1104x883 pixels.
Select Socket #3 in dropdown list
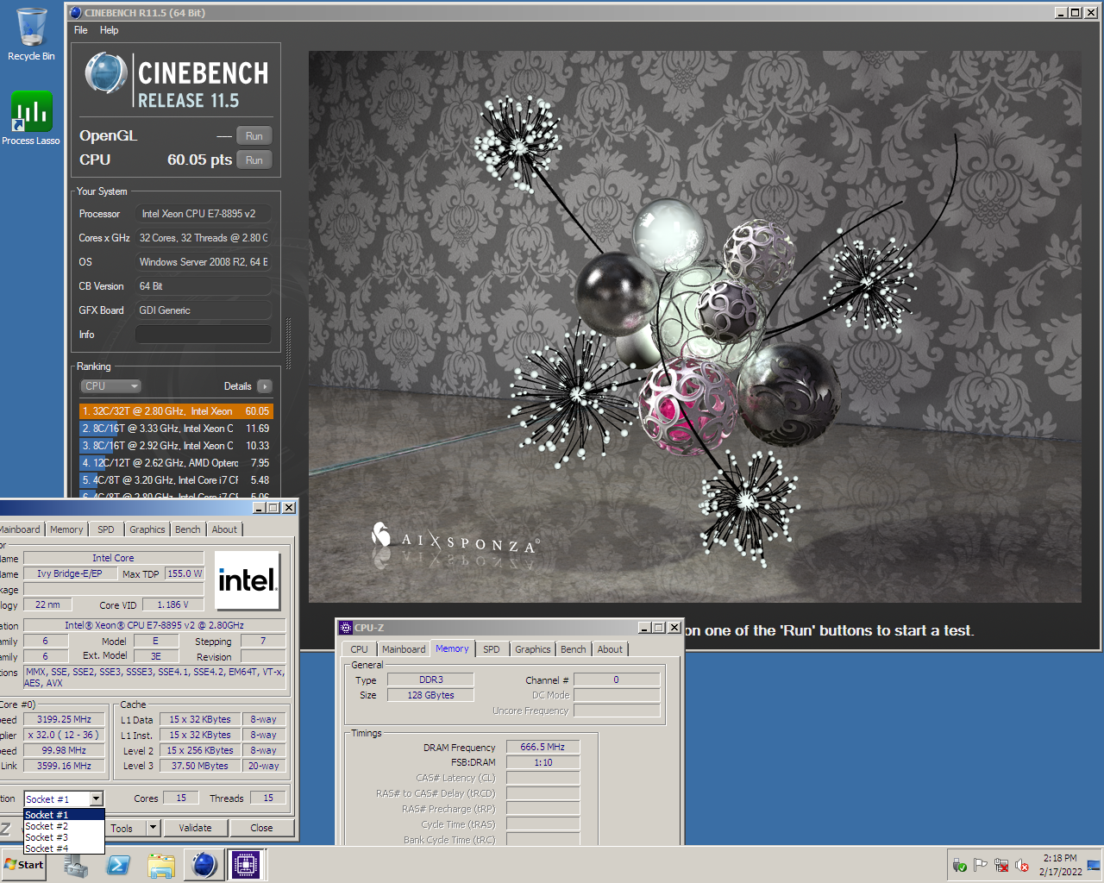point(64,837)
